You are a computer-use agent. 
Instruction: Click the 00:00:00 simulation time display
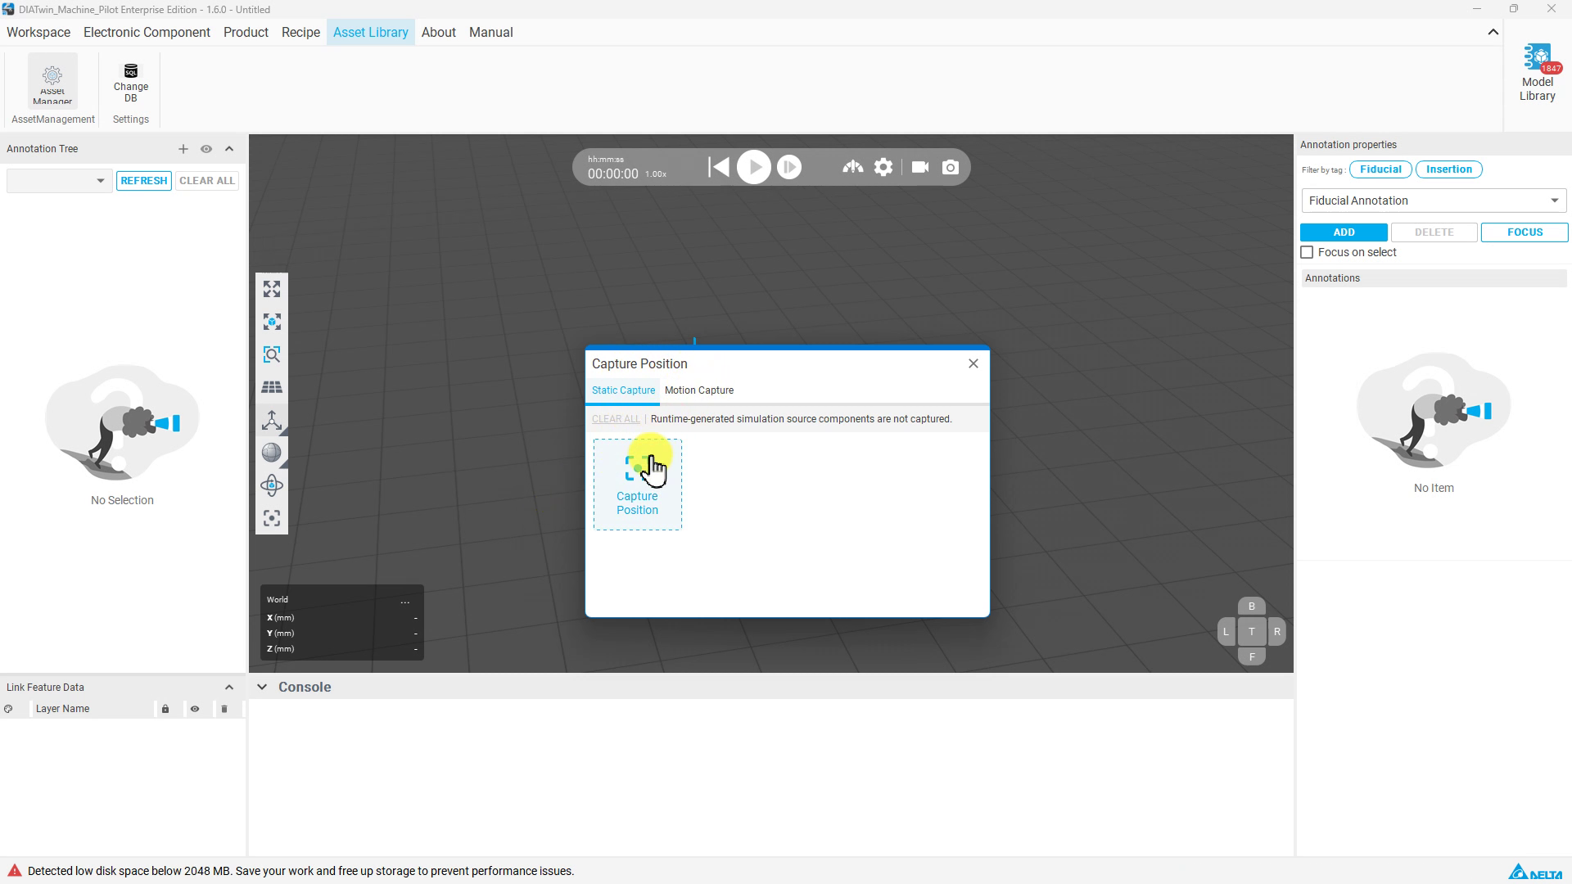pos(613,174)
